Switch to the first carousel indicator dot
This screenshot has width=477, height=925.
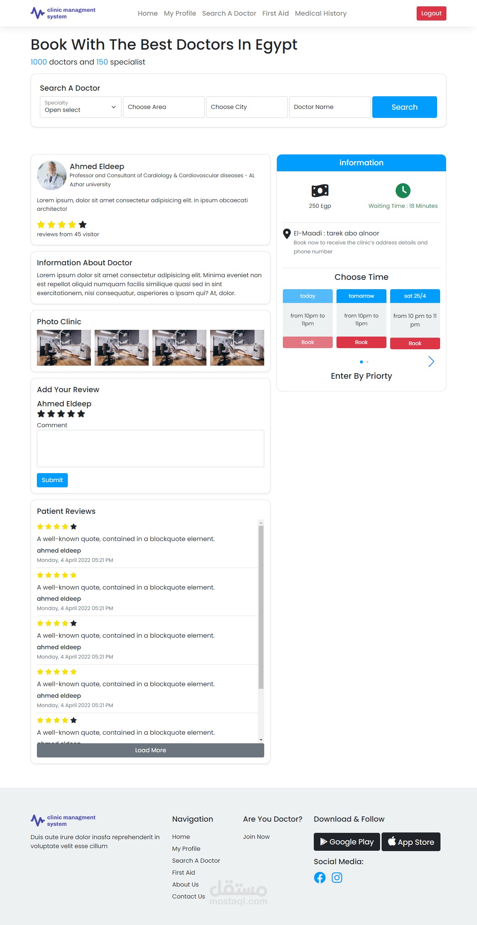[361, 362]
